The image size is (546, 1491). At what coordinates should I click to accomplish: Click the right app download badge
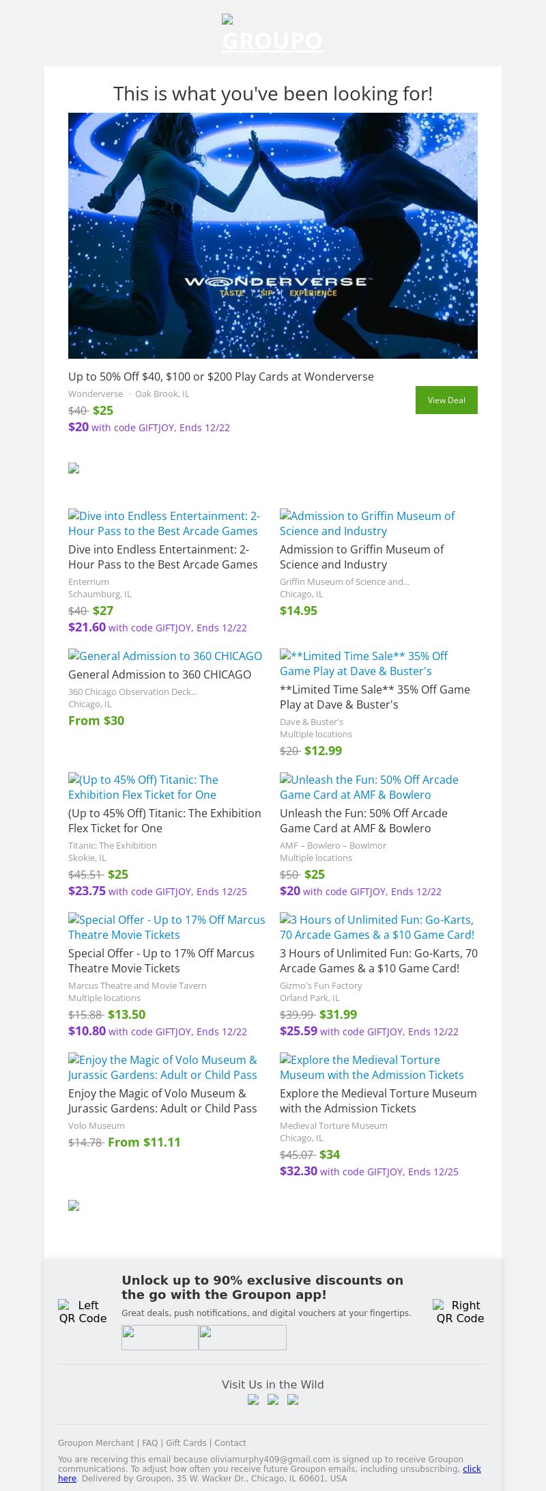242,1337
